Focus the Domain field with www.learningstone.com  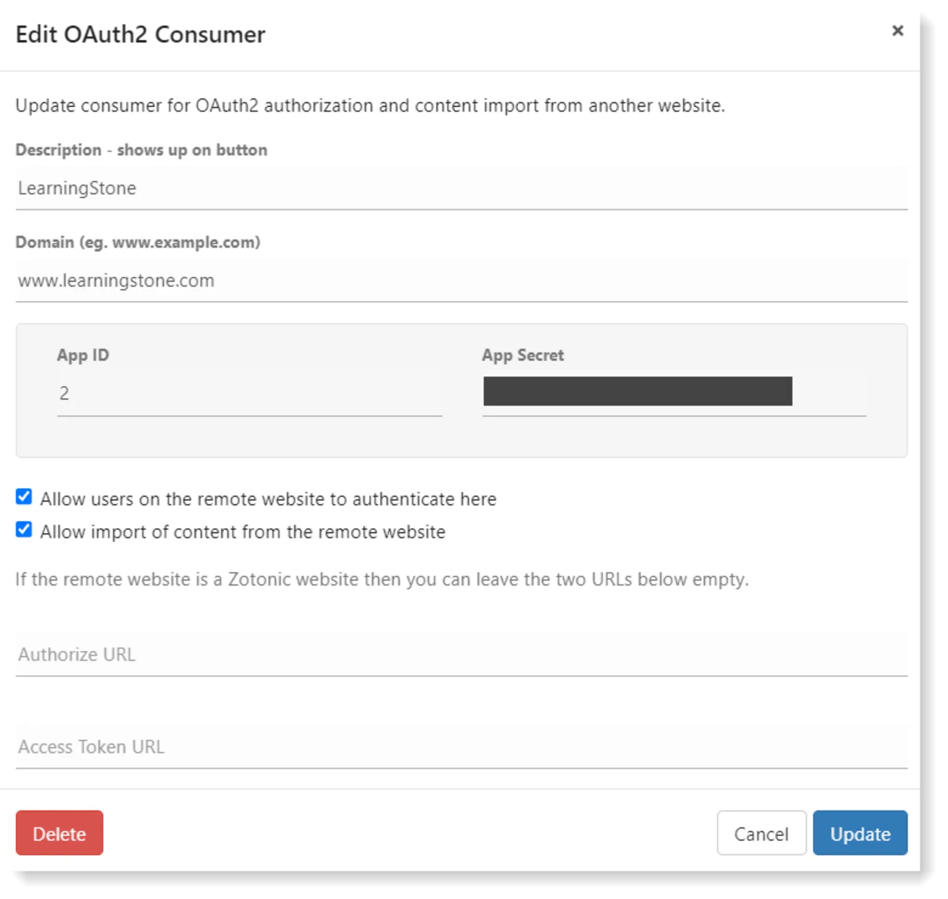click(461, 280)
